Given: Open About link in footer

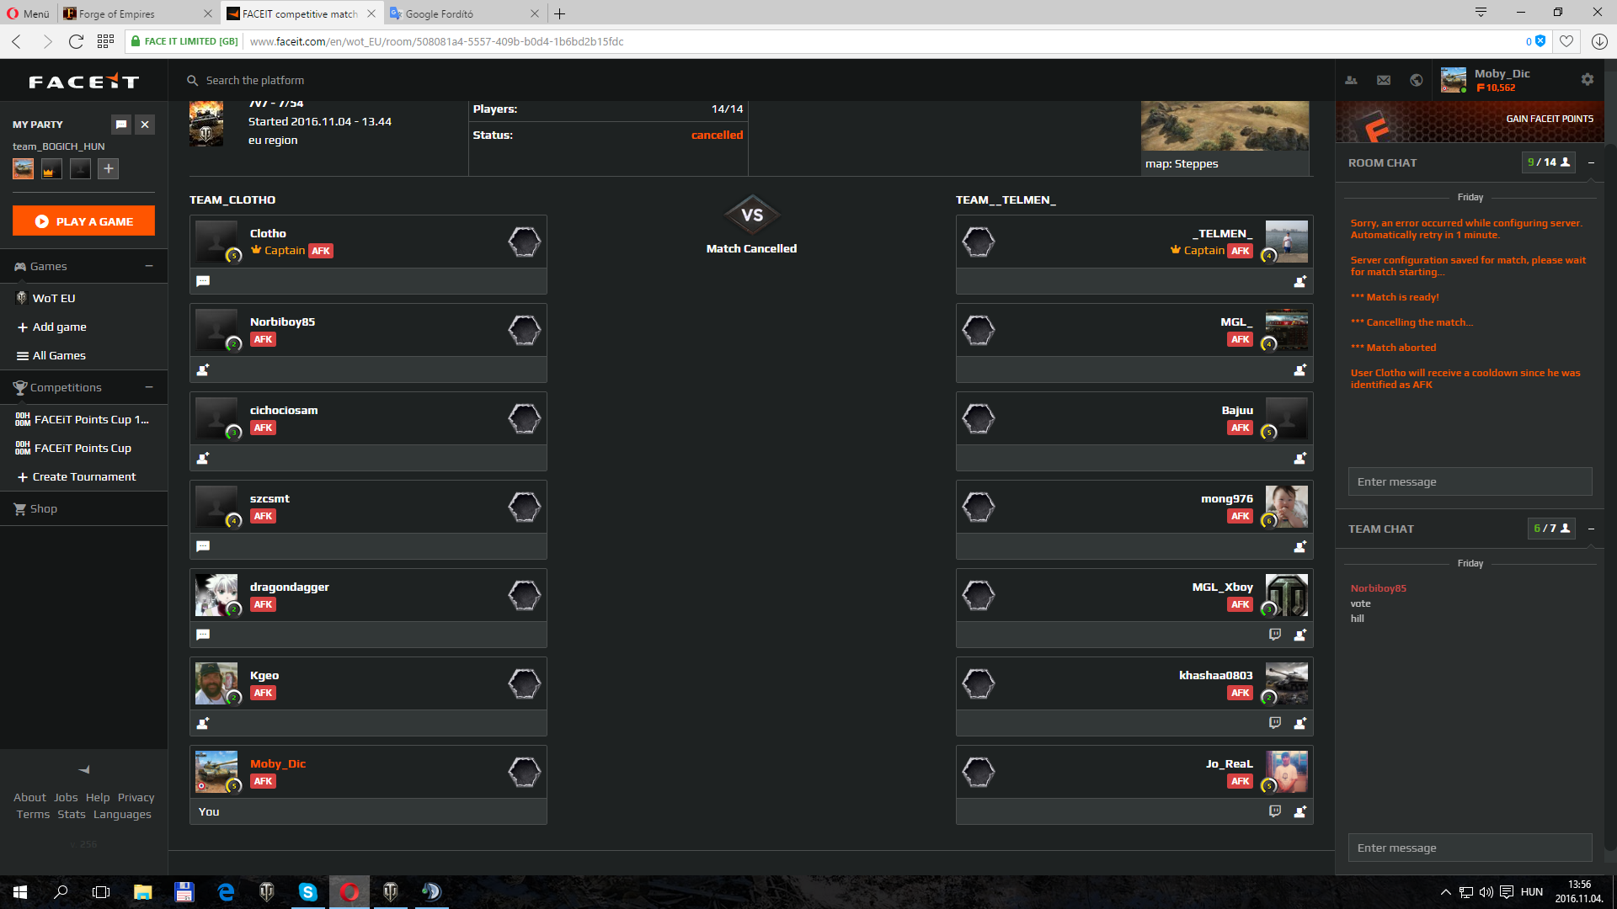Looking at the screenshot, I should [29, 797].
